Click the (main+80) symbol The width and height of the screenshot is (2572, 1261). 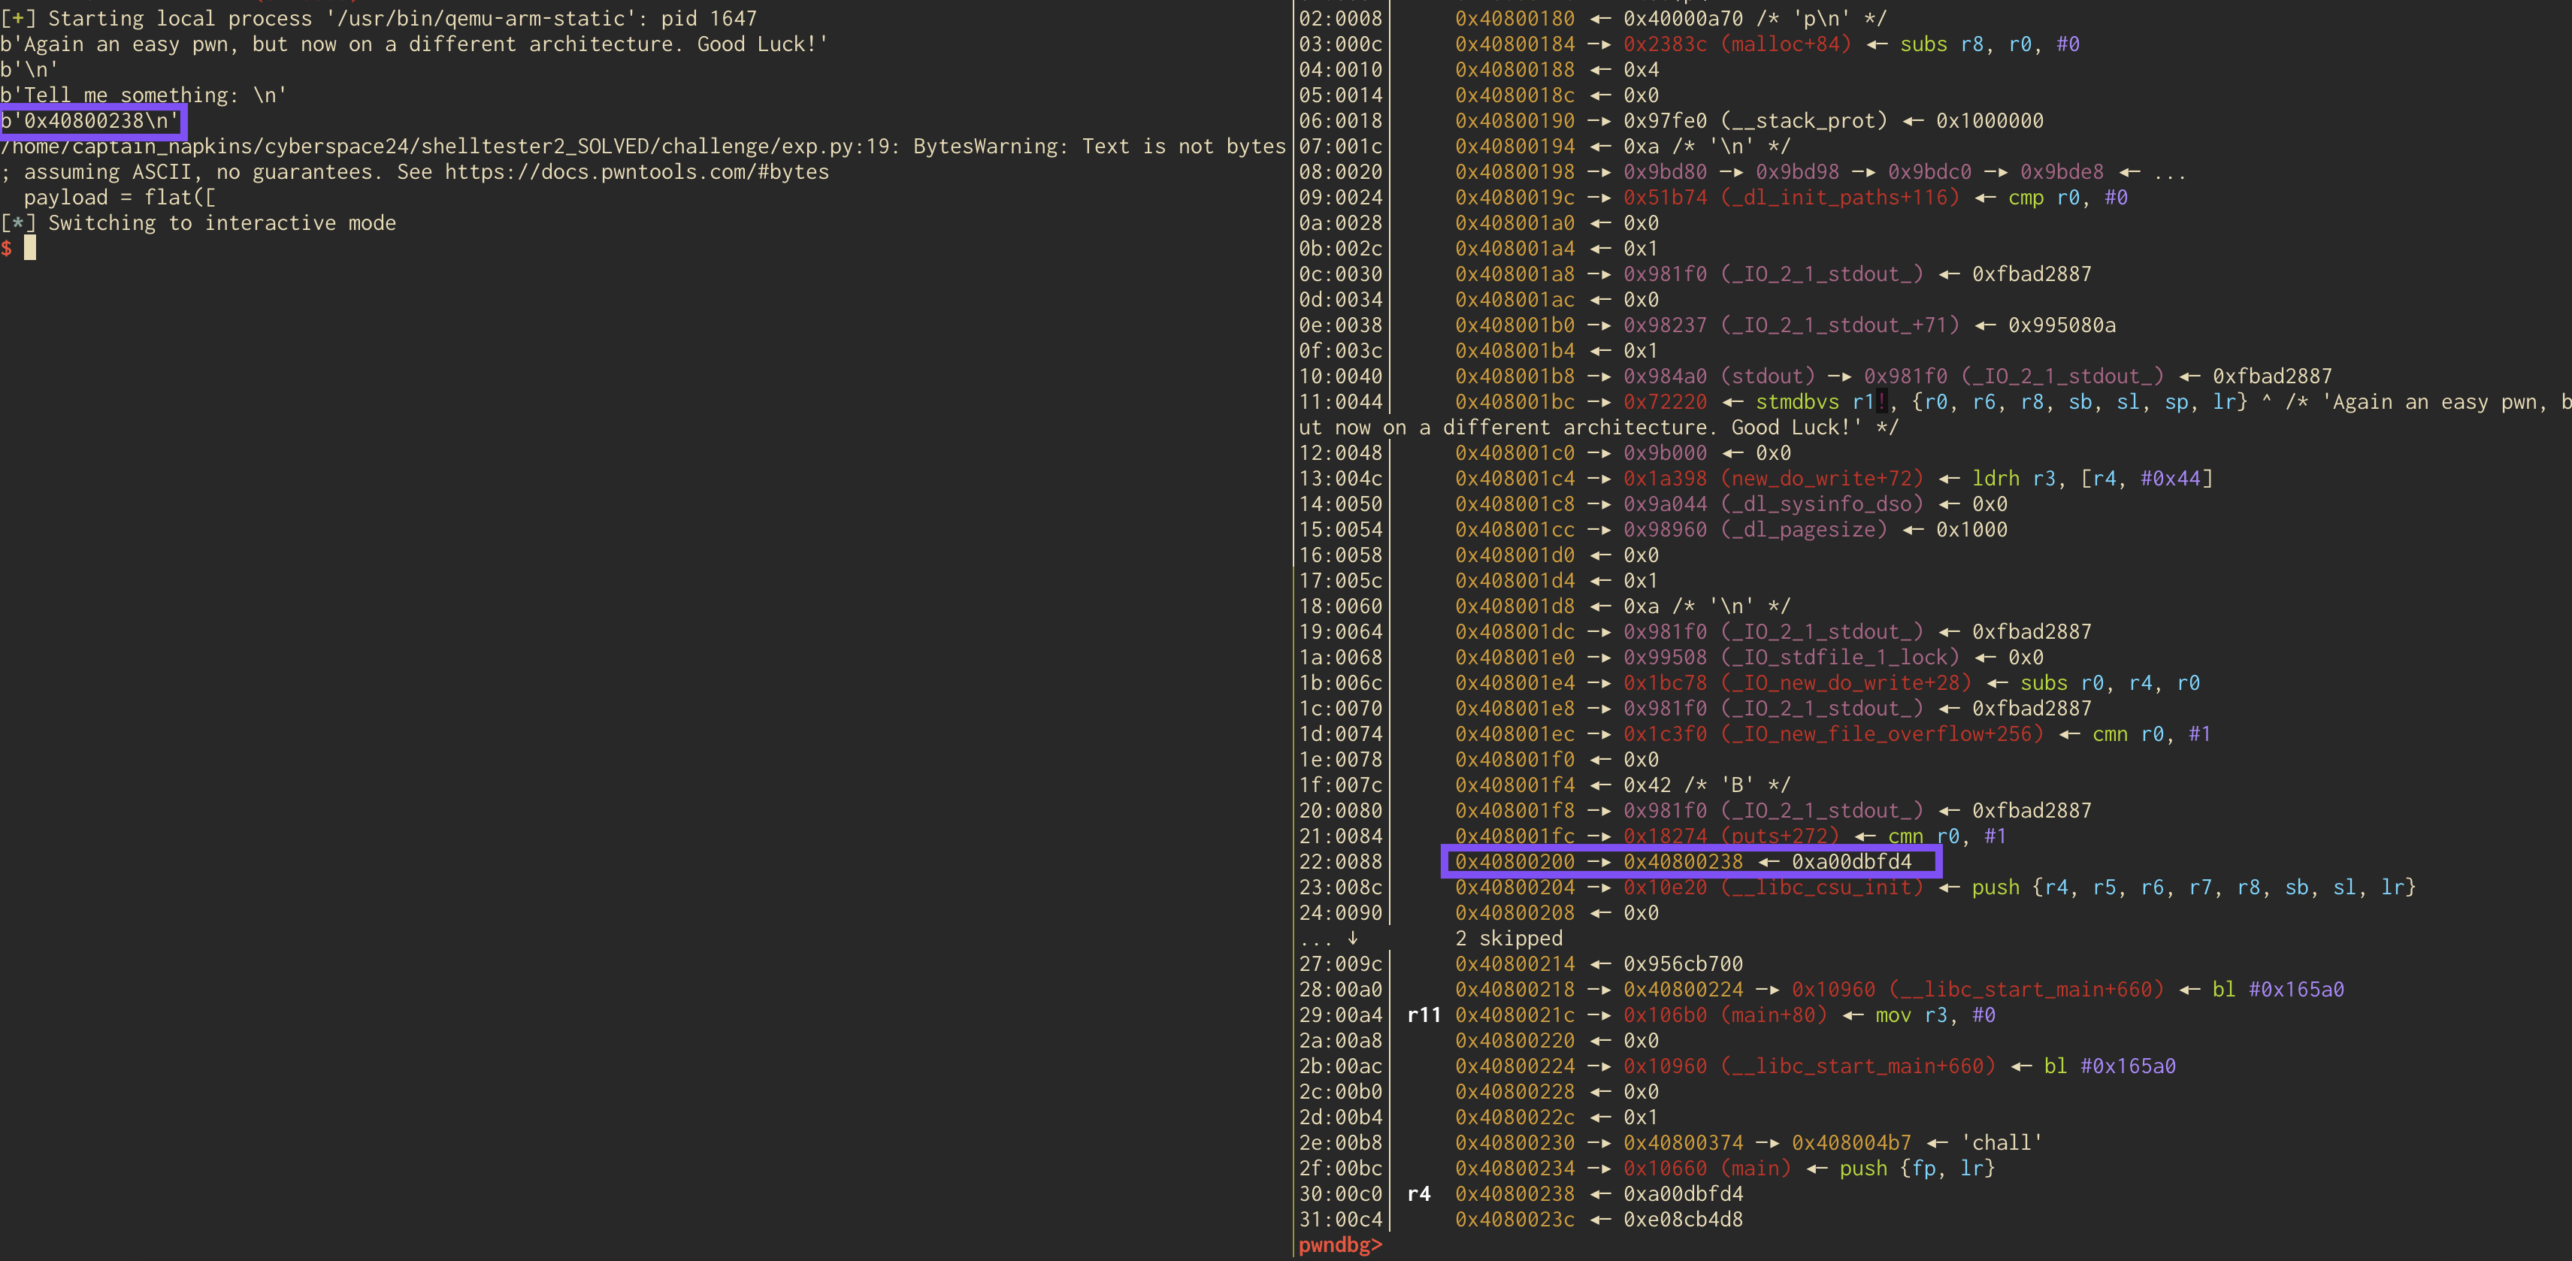click(x=1773, y=1015)
